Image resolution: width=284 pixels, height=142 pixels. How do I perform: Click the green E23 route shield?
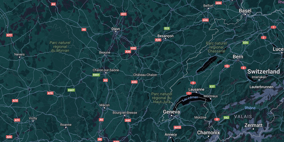click(x=167, y=28)
